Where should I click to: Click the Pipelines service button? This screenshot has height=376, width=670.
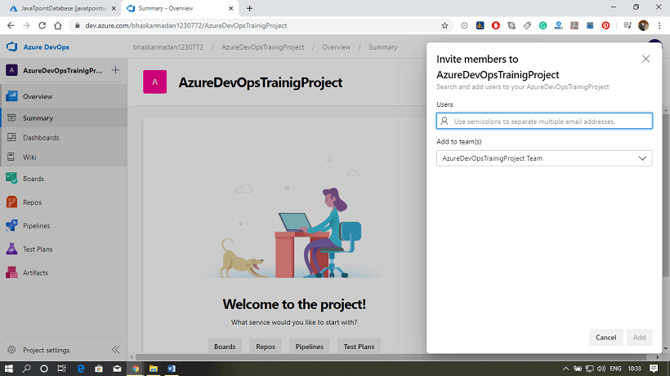tap(310, 346)
